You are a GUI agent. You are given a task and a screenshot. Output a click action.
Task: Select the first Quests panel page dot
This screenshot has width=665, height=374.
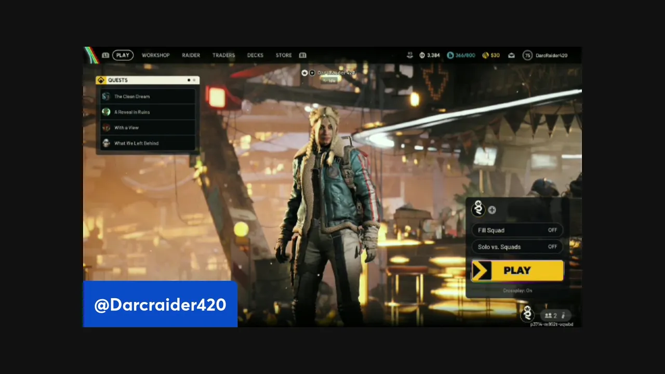tap(189, 80)
